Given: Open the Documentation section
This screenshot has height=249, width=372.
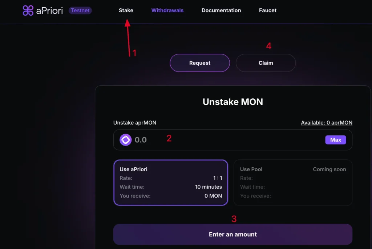Looking at the screenshot, I should coord(221,11).
